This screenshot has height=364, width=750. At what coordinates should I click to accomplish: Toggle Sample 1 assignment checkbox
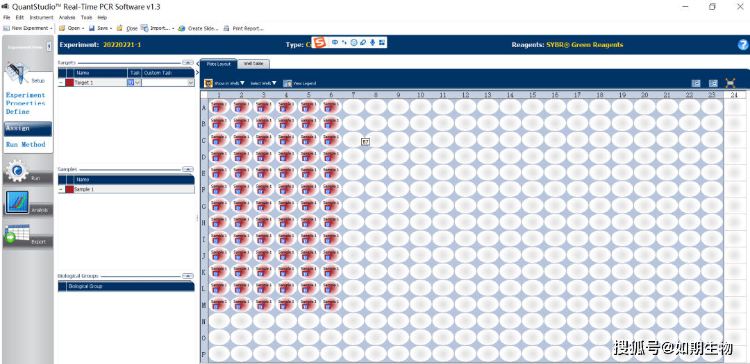[61, 189]
